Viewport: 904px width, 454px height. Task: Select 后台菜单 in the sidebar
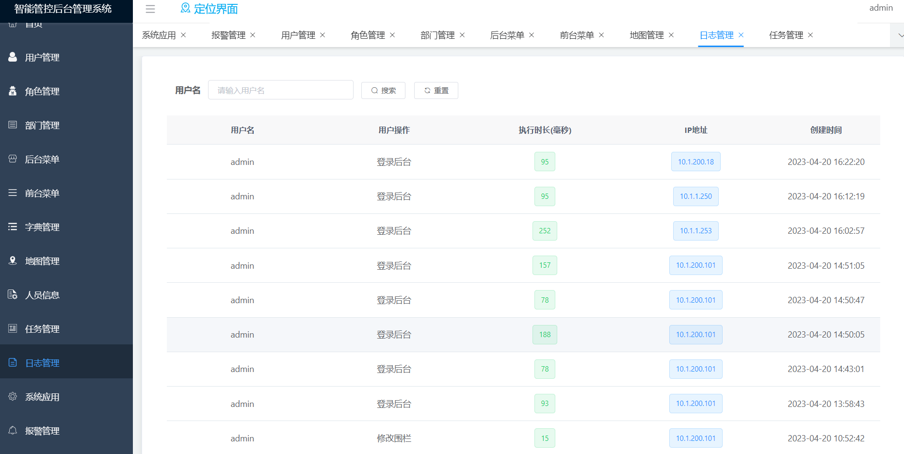[42, 159]
